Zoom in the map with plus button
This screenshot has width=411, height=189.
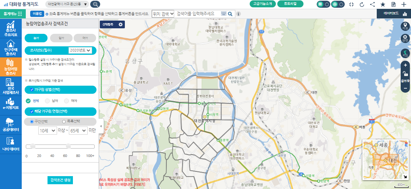click(405, 65)
